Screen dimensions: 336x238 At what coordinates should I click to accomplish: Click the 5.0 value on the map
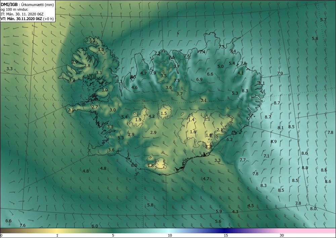pos(220,66)
